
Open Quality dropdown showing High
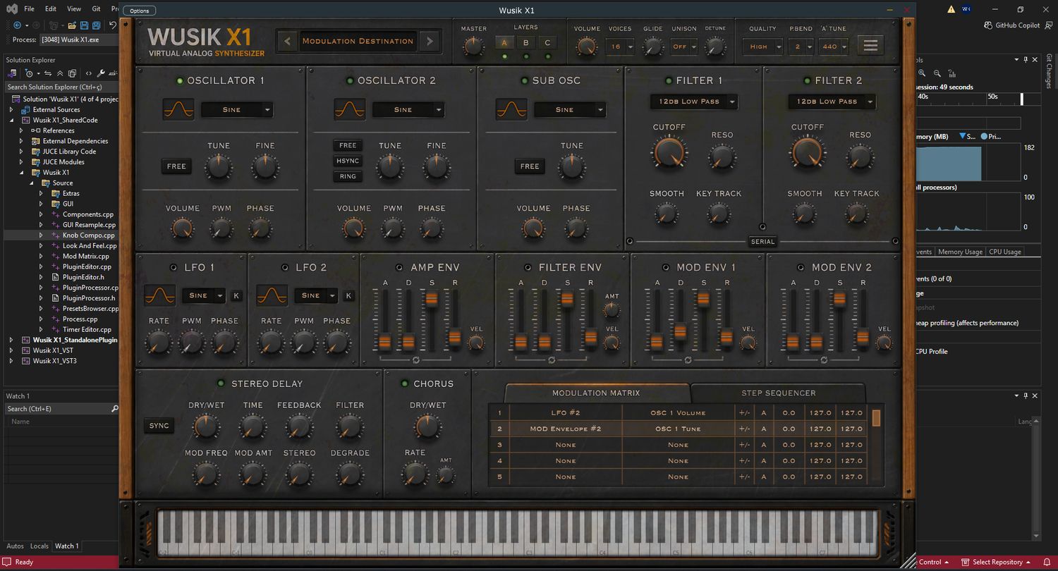763,47
